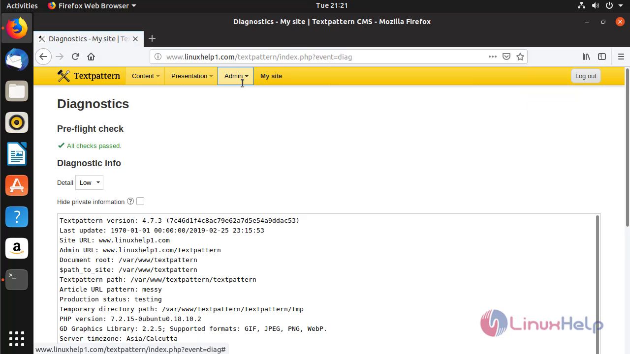Bookmark this page with the star
630x354 pixels.
tap(520, 57)
